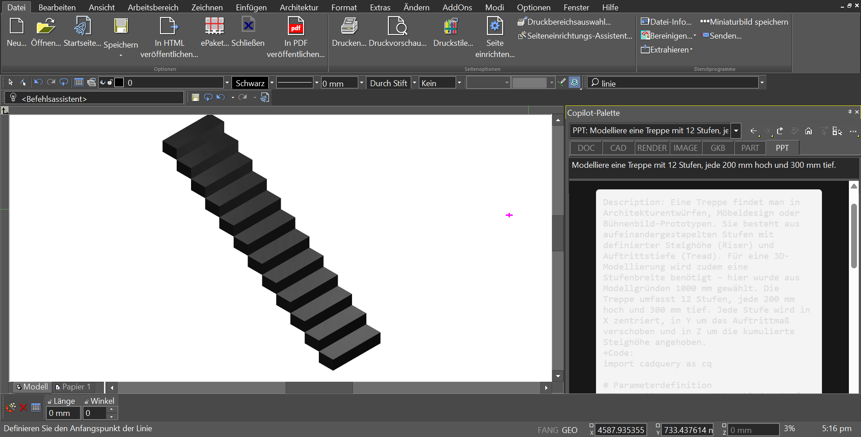This screenshot has width=861, height=437.
Task: Click Seiteneinrichtungs-Assistent... button
Action: (x=575, y=35)
